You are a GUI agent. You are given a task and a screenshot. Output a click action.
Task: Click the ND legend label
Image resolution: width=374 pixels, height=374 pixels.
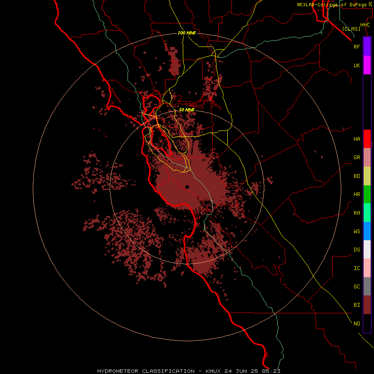click(x=357, y=324)
